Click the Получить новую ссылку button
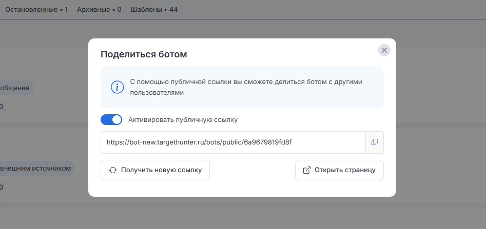 coord(155,170)
